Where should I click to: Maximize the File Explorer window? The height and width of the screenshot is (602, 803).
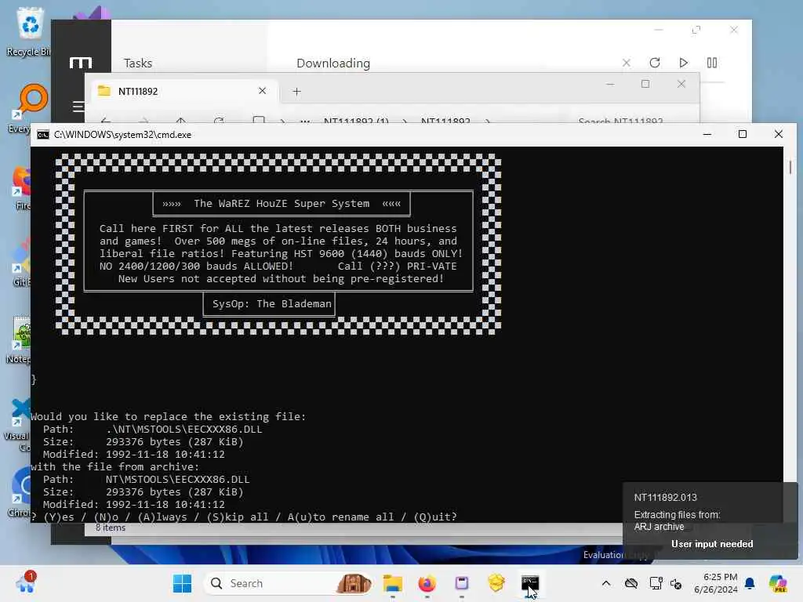click(x=645, y=84)
